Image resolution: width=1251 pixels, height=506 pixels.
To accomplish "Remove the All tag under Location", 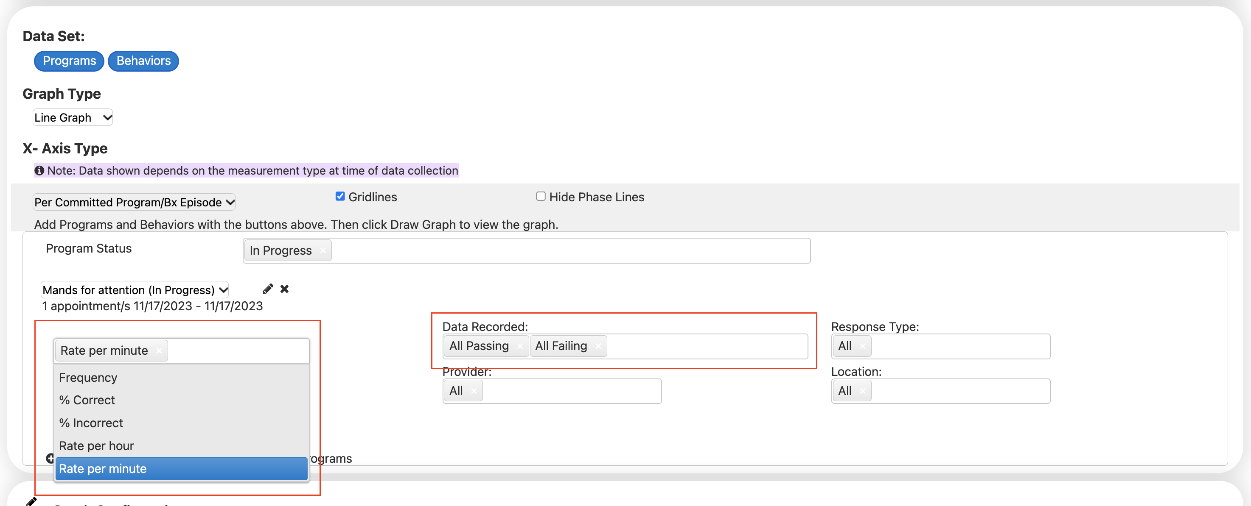I will (x=862, y=391).
